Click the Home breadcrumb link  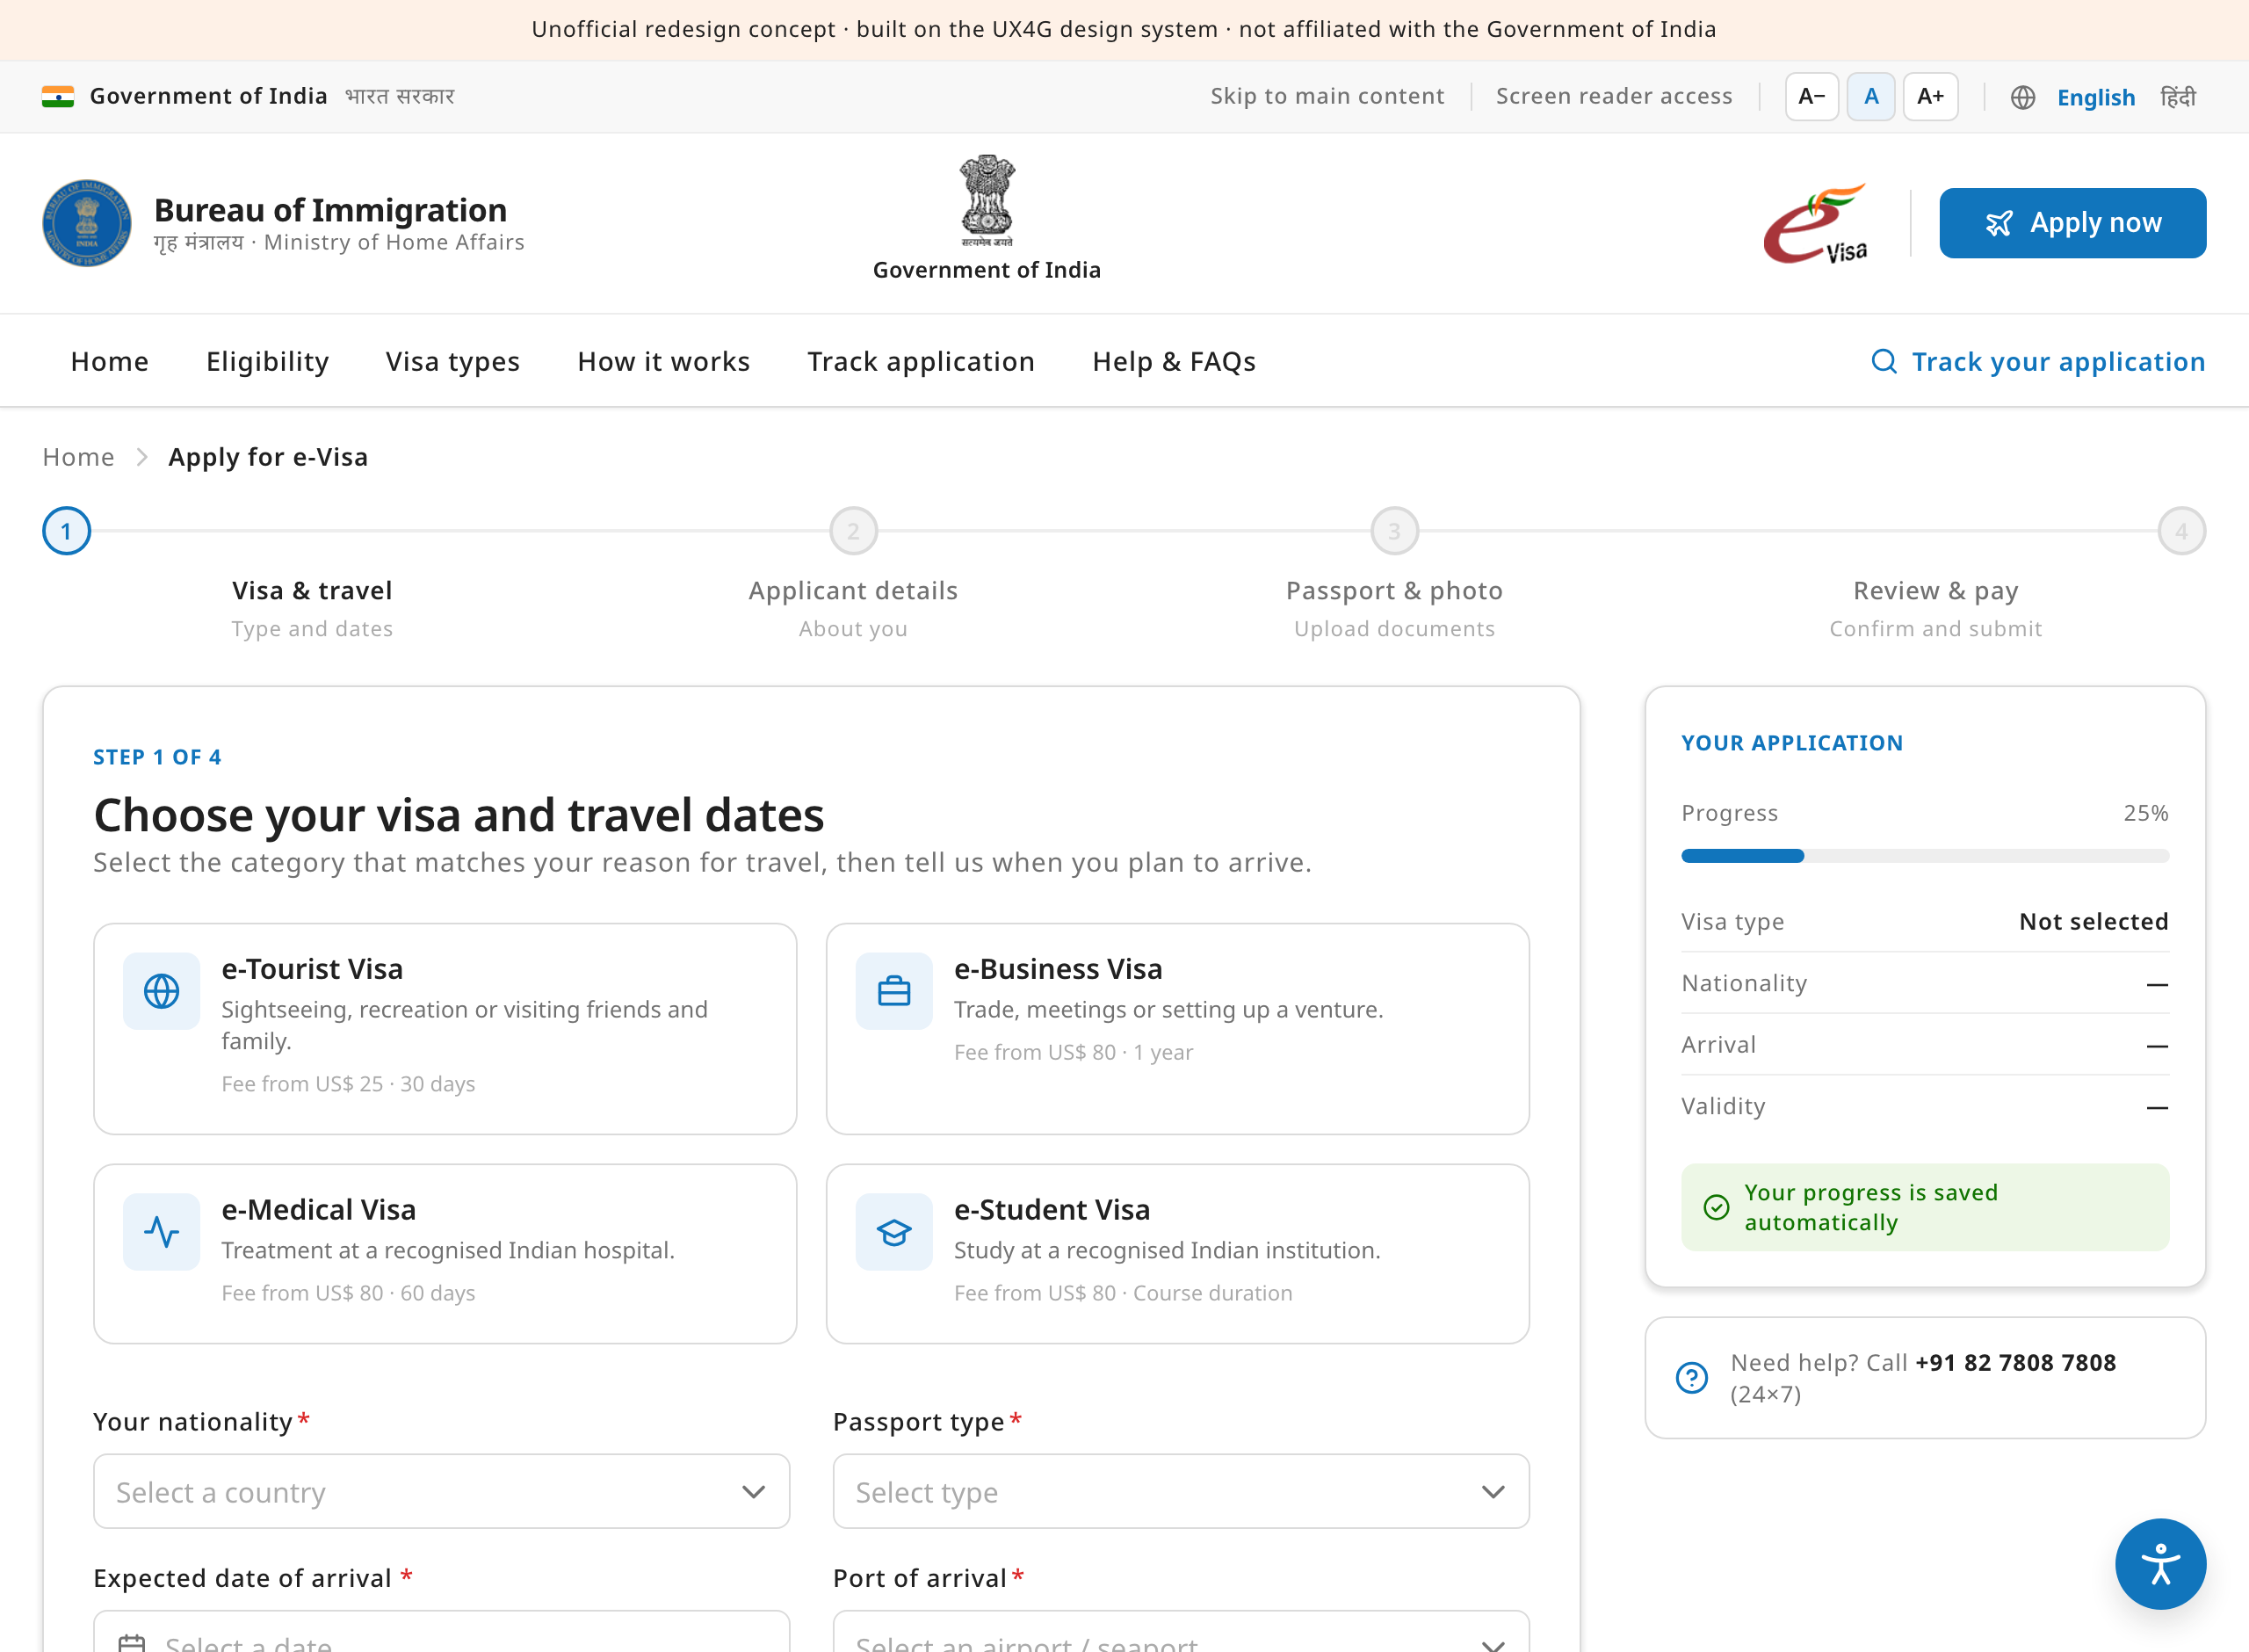coord(78,457)
